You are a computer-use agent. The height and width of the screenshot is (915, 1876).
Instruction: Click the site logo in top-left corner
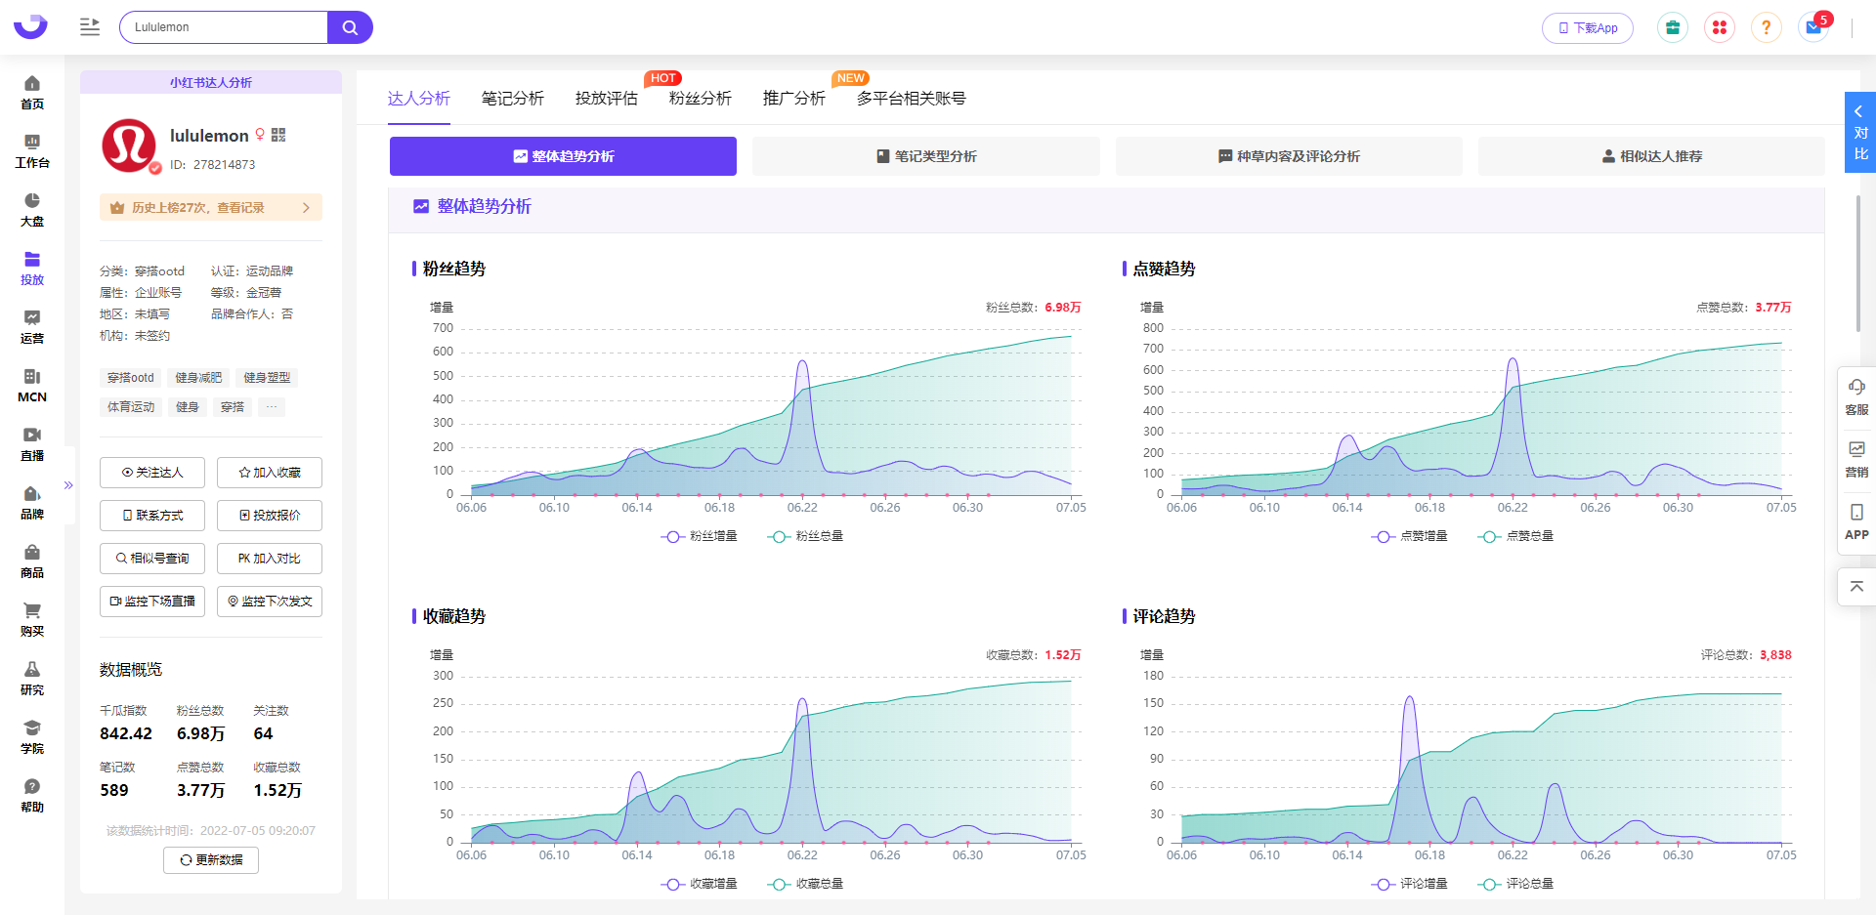click(30, 26)
